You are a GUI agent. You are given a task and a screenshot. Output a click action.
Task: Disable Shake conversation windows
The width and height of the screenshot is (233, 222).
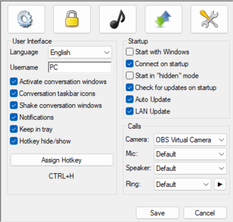[13, 105]
